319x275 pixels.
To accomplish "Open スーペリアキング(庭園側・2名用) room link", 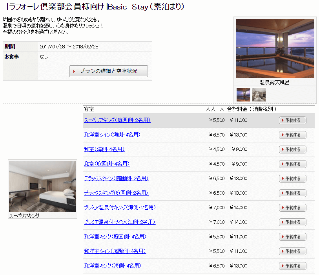I will [117, 120].
